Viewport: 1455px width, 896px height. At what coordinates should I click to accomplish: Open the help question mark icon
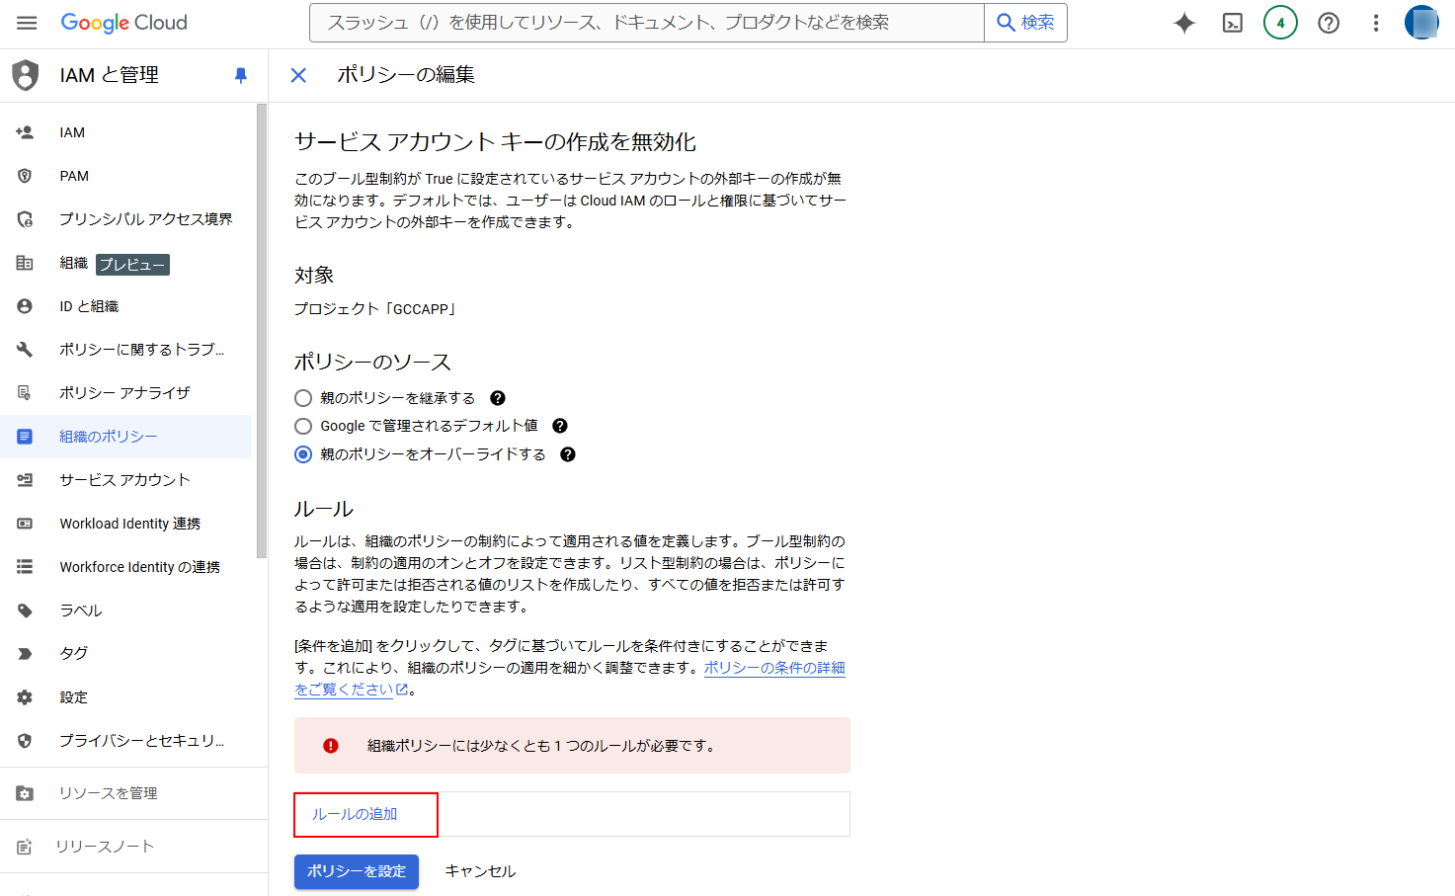(x=1329, y=23)
